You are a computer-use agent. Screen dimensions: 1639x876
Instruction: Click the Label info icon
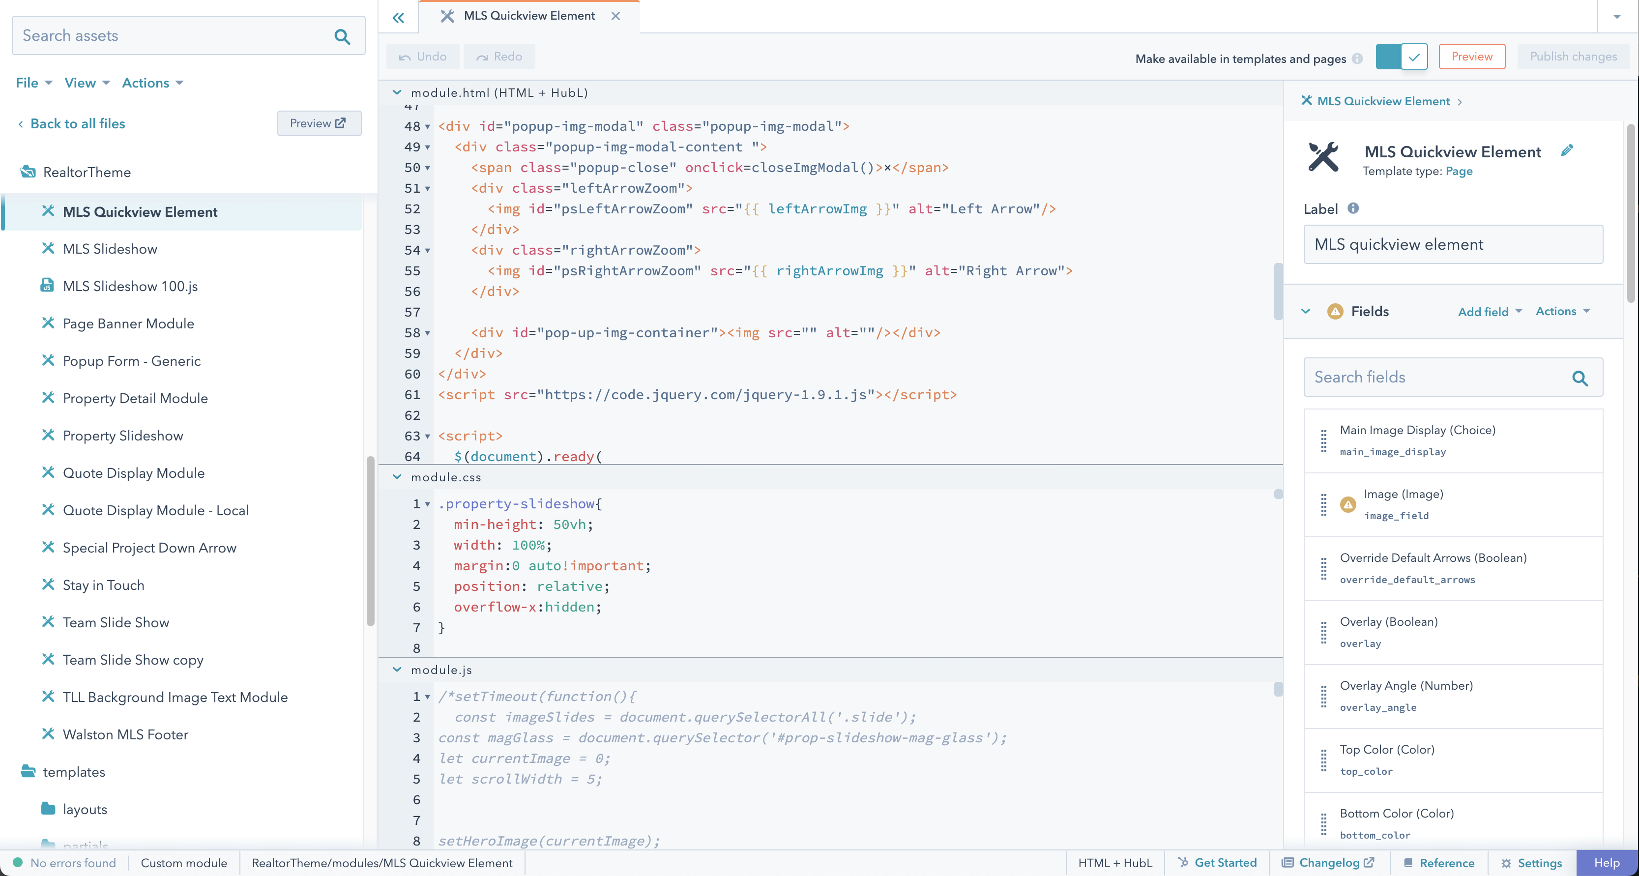click(1353, 208)
